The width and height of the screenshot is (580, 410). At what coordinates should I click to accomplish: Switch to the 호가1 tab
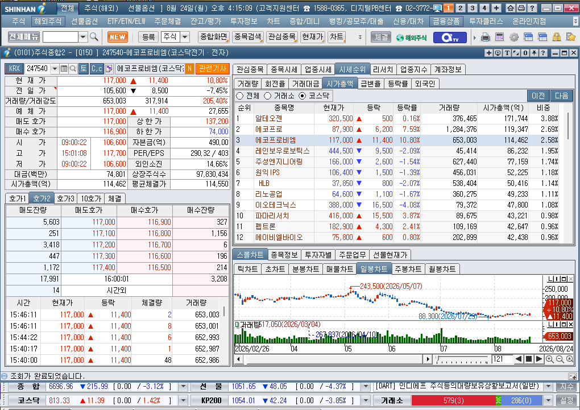point(18,198)
